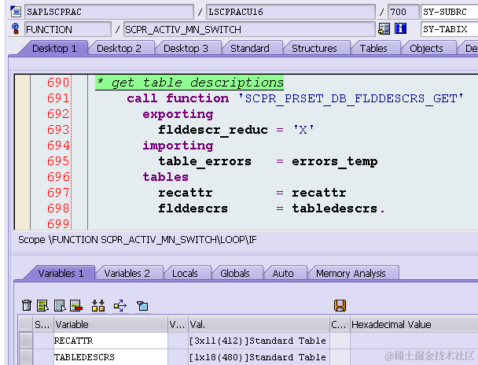This screenshot has height=365, width=478.
Task: Open the Memory Analysis tab
Action: [x=351, y=273]
